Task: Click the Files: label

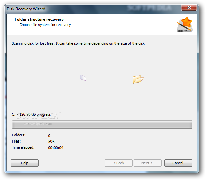Action: point(16,141)
